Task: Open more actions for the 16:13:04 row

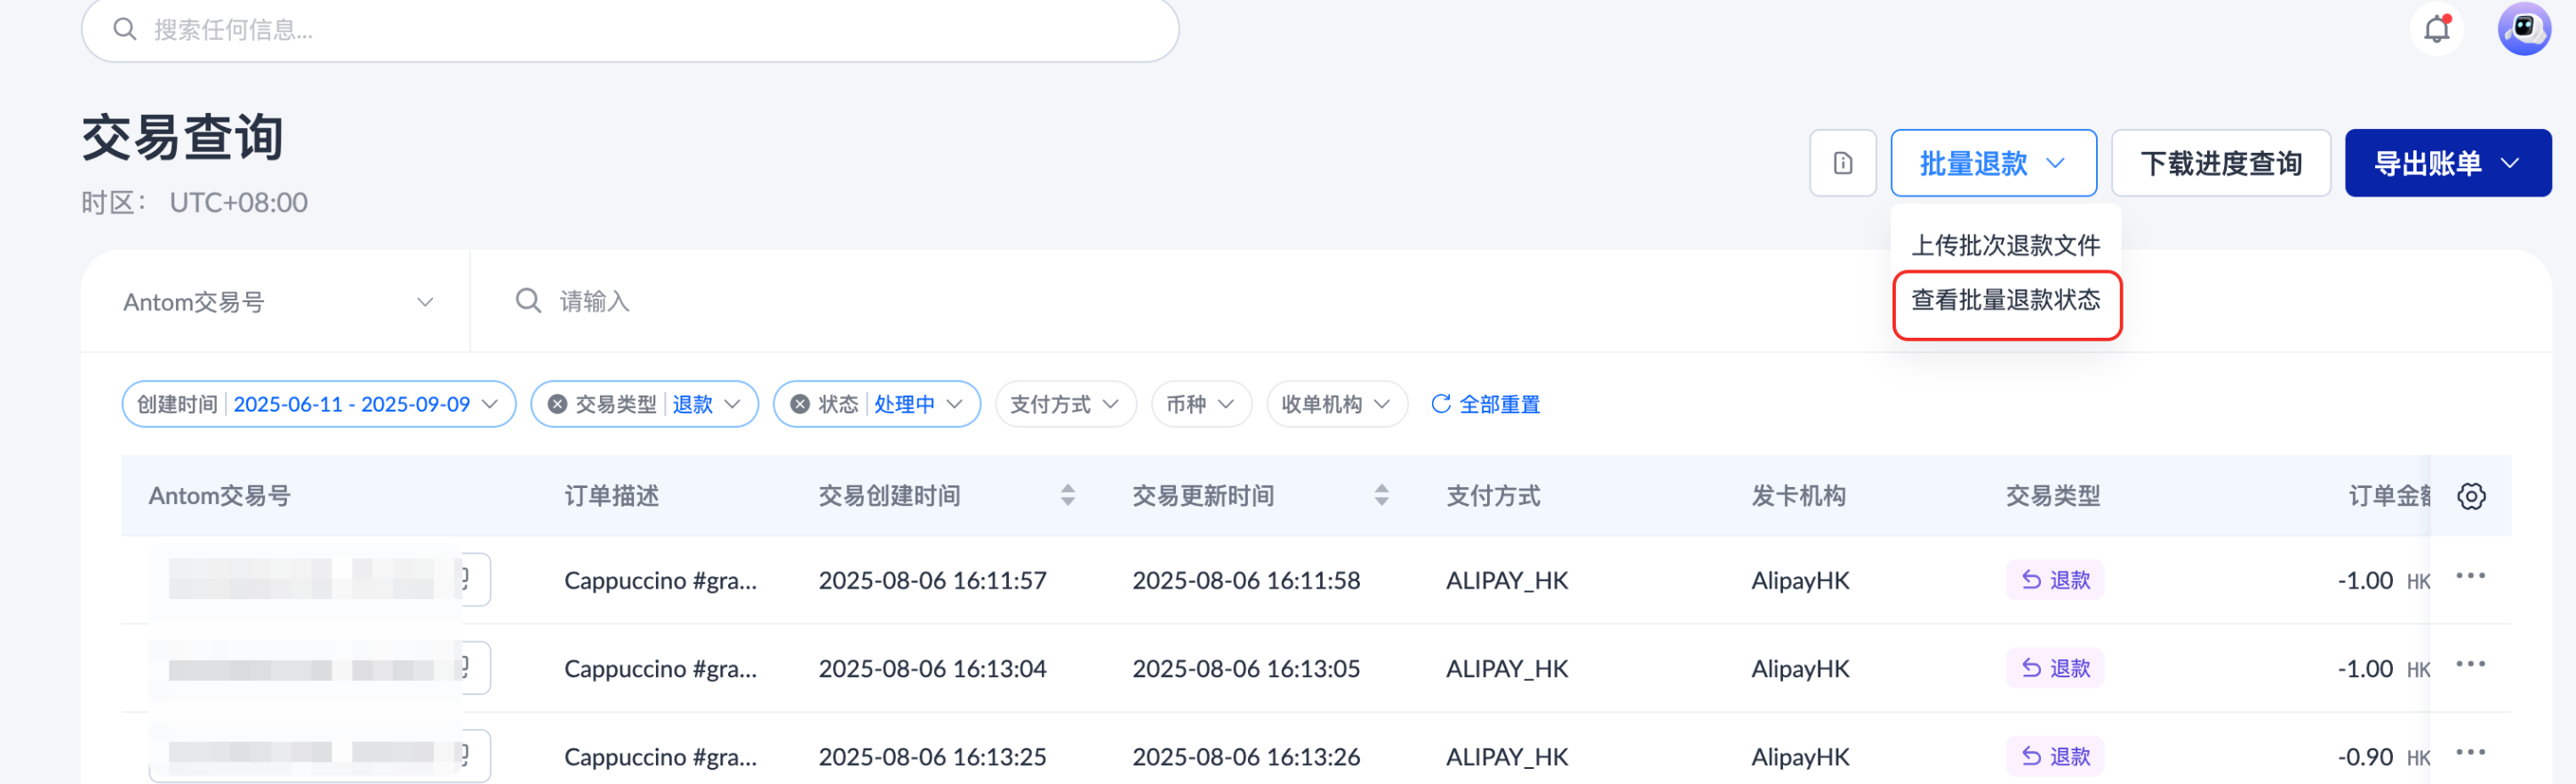Action: [x=2470, y=664]
